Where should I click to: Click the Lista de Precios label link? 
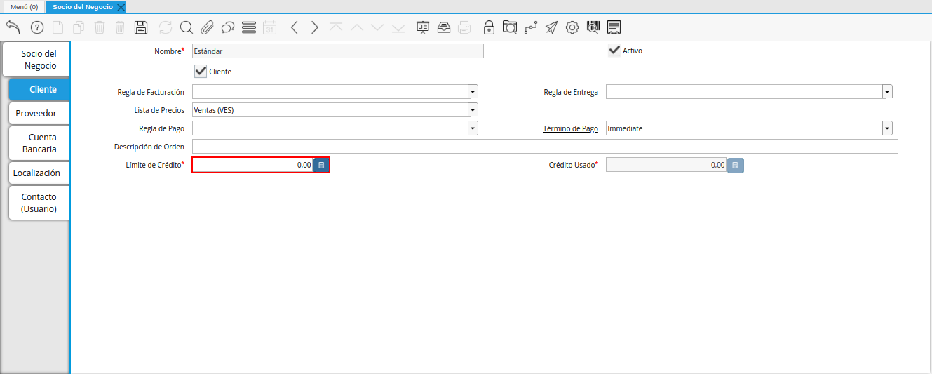tap(159, 110)
